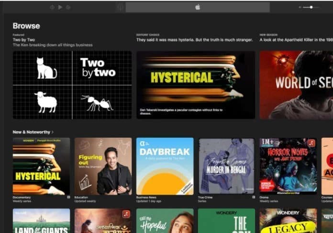Image resolution: width=333 pixels, height=233 pixels.
Task: Open the New & Noteworthy section heading
Action: [32, 132]
